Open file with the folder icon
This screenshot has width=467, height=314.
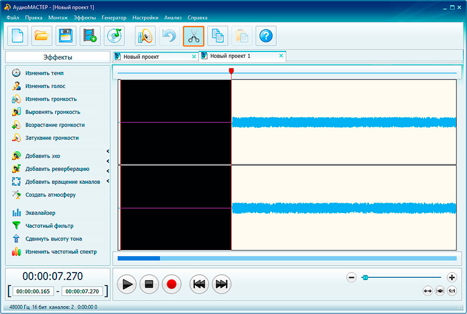point(41,36)
